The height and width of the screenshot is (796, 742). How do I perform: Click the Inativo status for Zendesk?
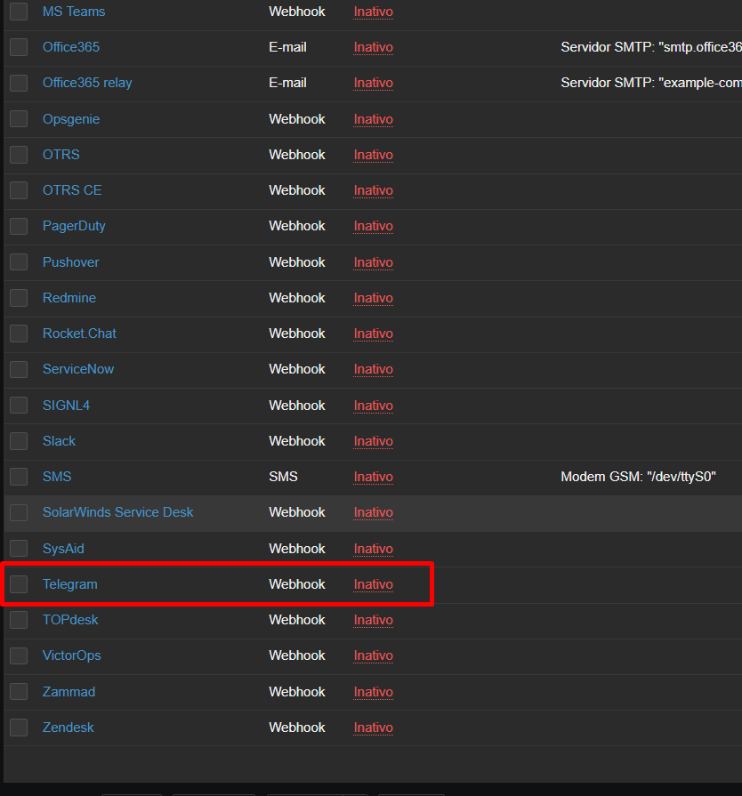(374, 728)
